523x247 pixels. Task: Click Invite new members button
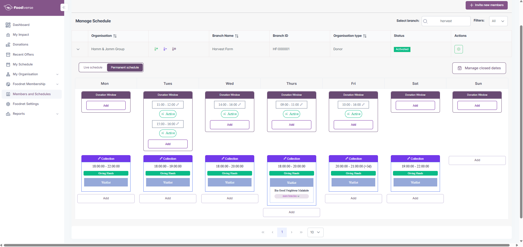tap(486, 5)
